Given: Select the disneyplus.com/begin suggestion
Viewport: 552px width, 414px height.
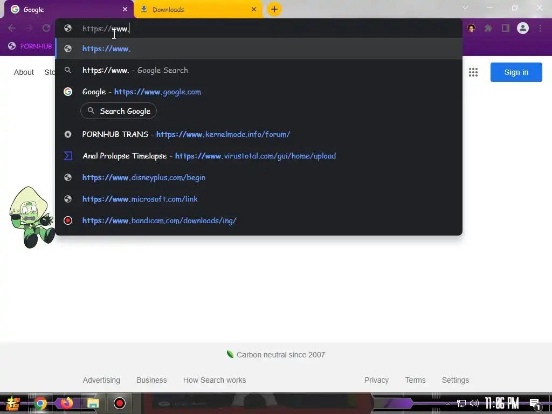Looking at the screenshot, I should (x=259, y=177).
